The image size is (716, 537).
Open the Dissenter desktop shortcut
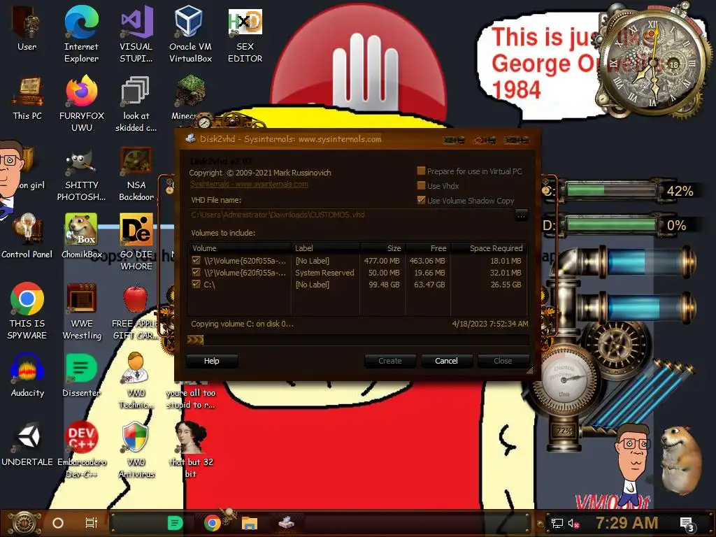pyautogui.click(x=81, y=375)
